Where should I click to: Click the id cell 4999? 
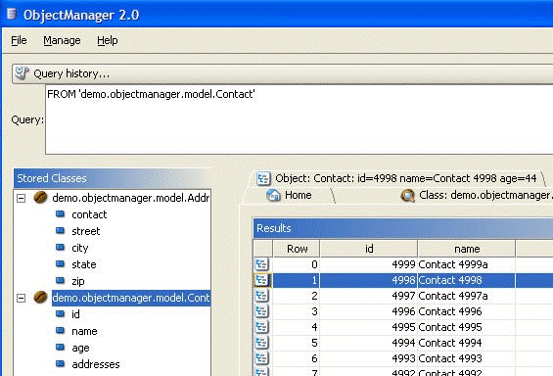pyautogui.click(x=369, y=264)
